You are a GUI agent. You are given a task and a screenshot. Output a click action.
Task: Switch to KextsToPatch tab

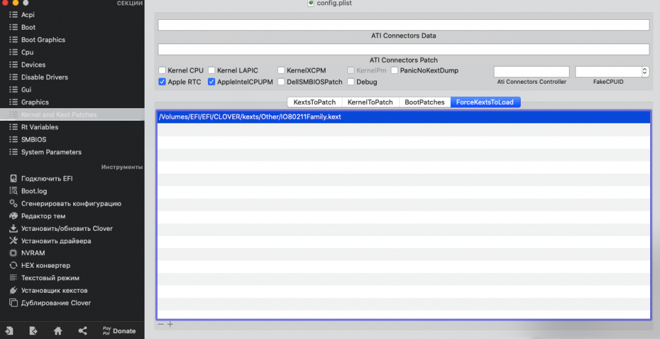click(314, 102)
